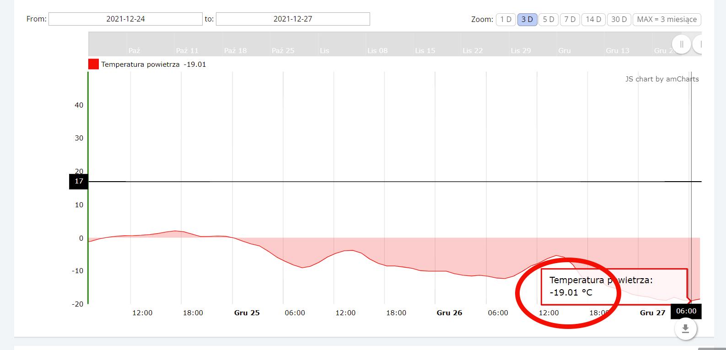726x350 pixels.
Task: Select the 5 D zoom option
Action: (549, 19)
